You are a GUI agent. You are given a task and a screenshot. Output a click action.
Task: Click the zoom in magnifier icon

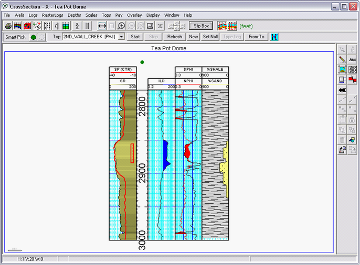click(121, 26)
